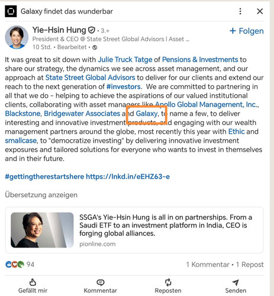Open the lnkd.in/eEHZ63-e URL

tap(128, 176)
